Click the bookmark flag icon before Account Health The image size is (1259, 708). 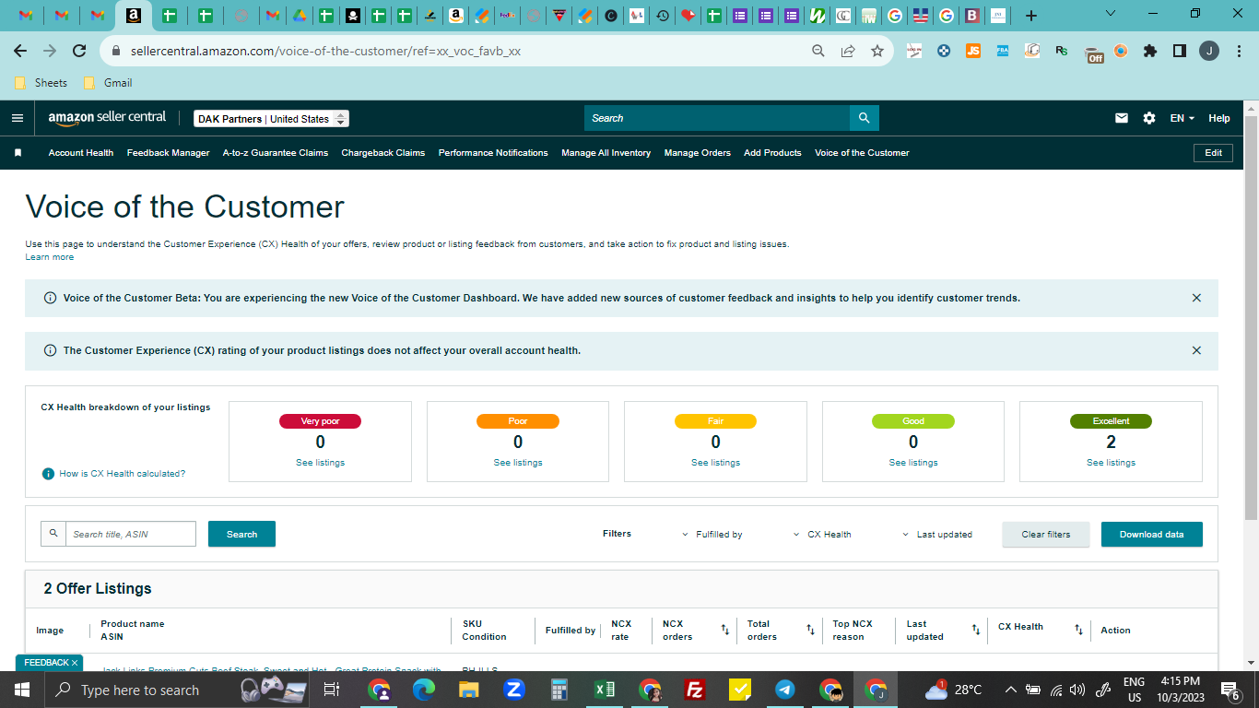click(x=18, y=153)
